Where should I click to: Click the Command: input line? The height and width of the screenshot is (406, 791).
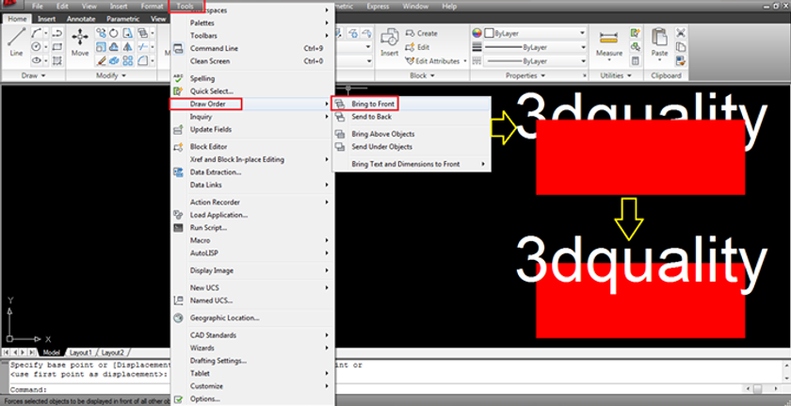pos(375,389)
